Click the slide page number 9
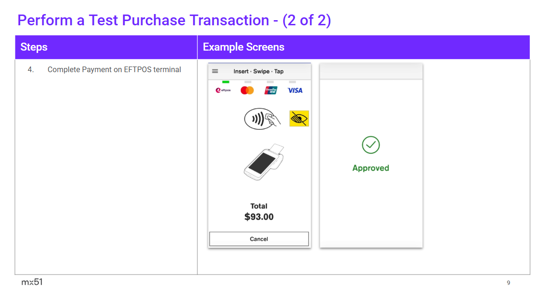The image size is (536, 290). 508,283
